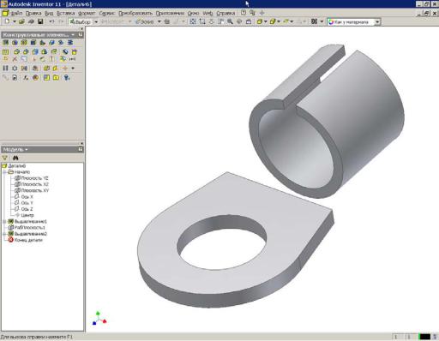Open the Выбор selection mode dropdown arrow
The image size is (439, 341).
[96, 21]
